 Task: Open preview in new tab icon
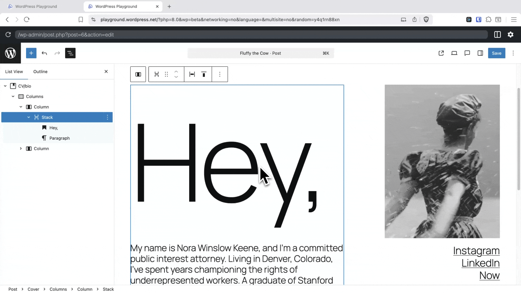[x=441, y=53]
